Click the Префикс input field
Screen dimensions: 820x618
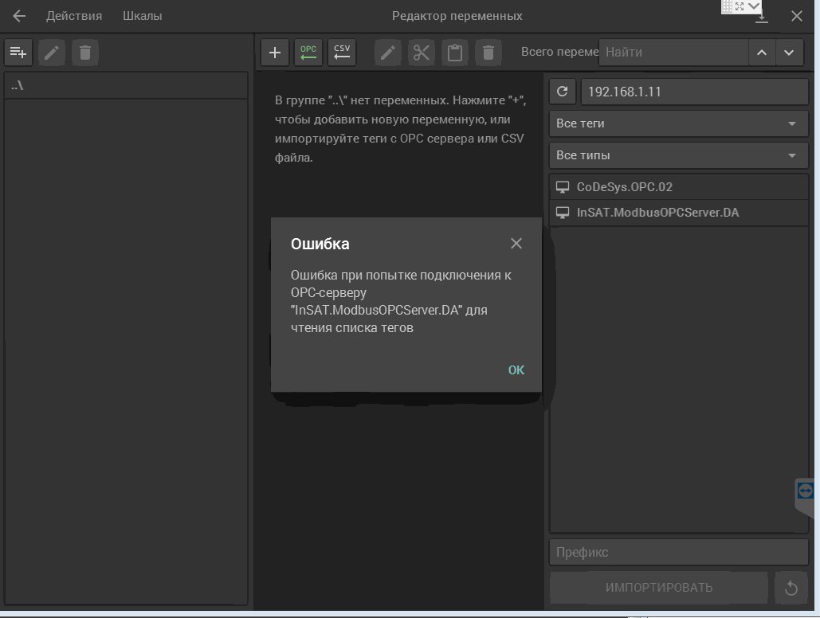(678, 552)
